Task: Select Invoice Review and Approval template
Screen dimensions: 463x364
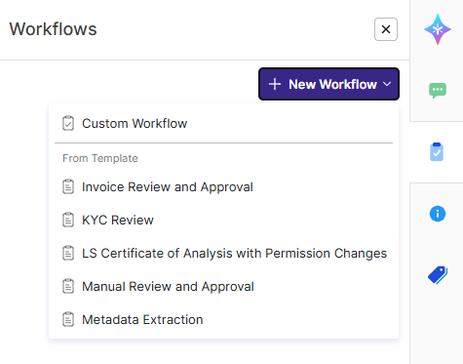Action: click(x=223, y=187)
